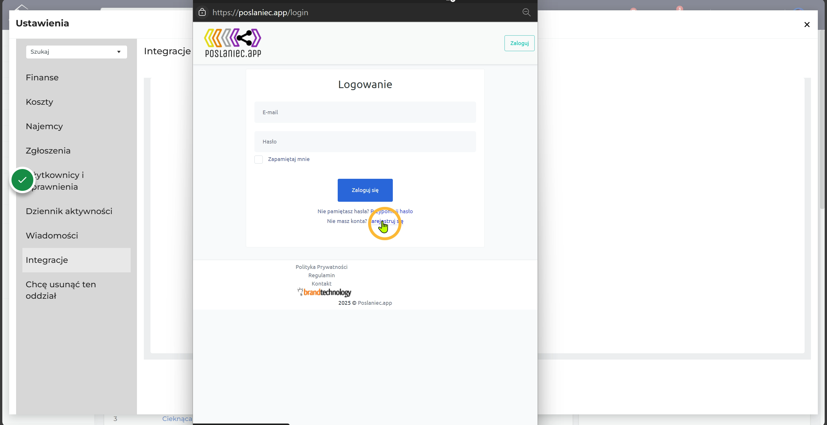Open the Szukaj dropdown in settings
This screenshot has height=425, width=827.
76,52
